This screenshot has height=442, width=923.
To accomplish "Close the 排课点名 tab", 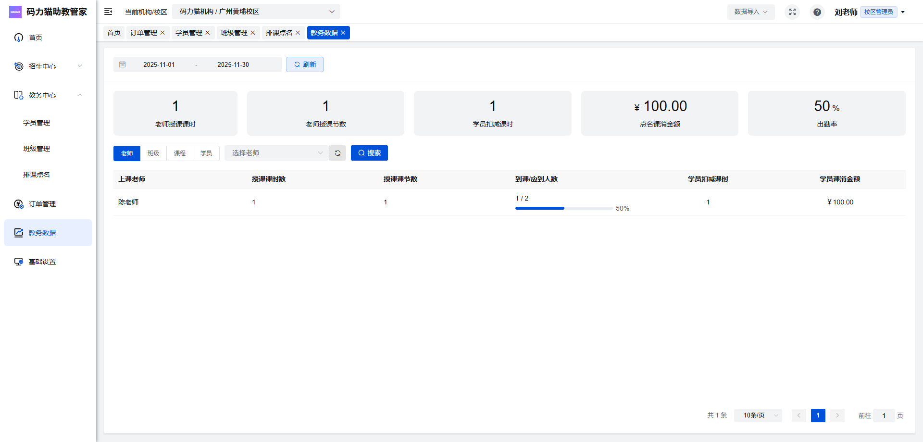I will click(298, 33).
